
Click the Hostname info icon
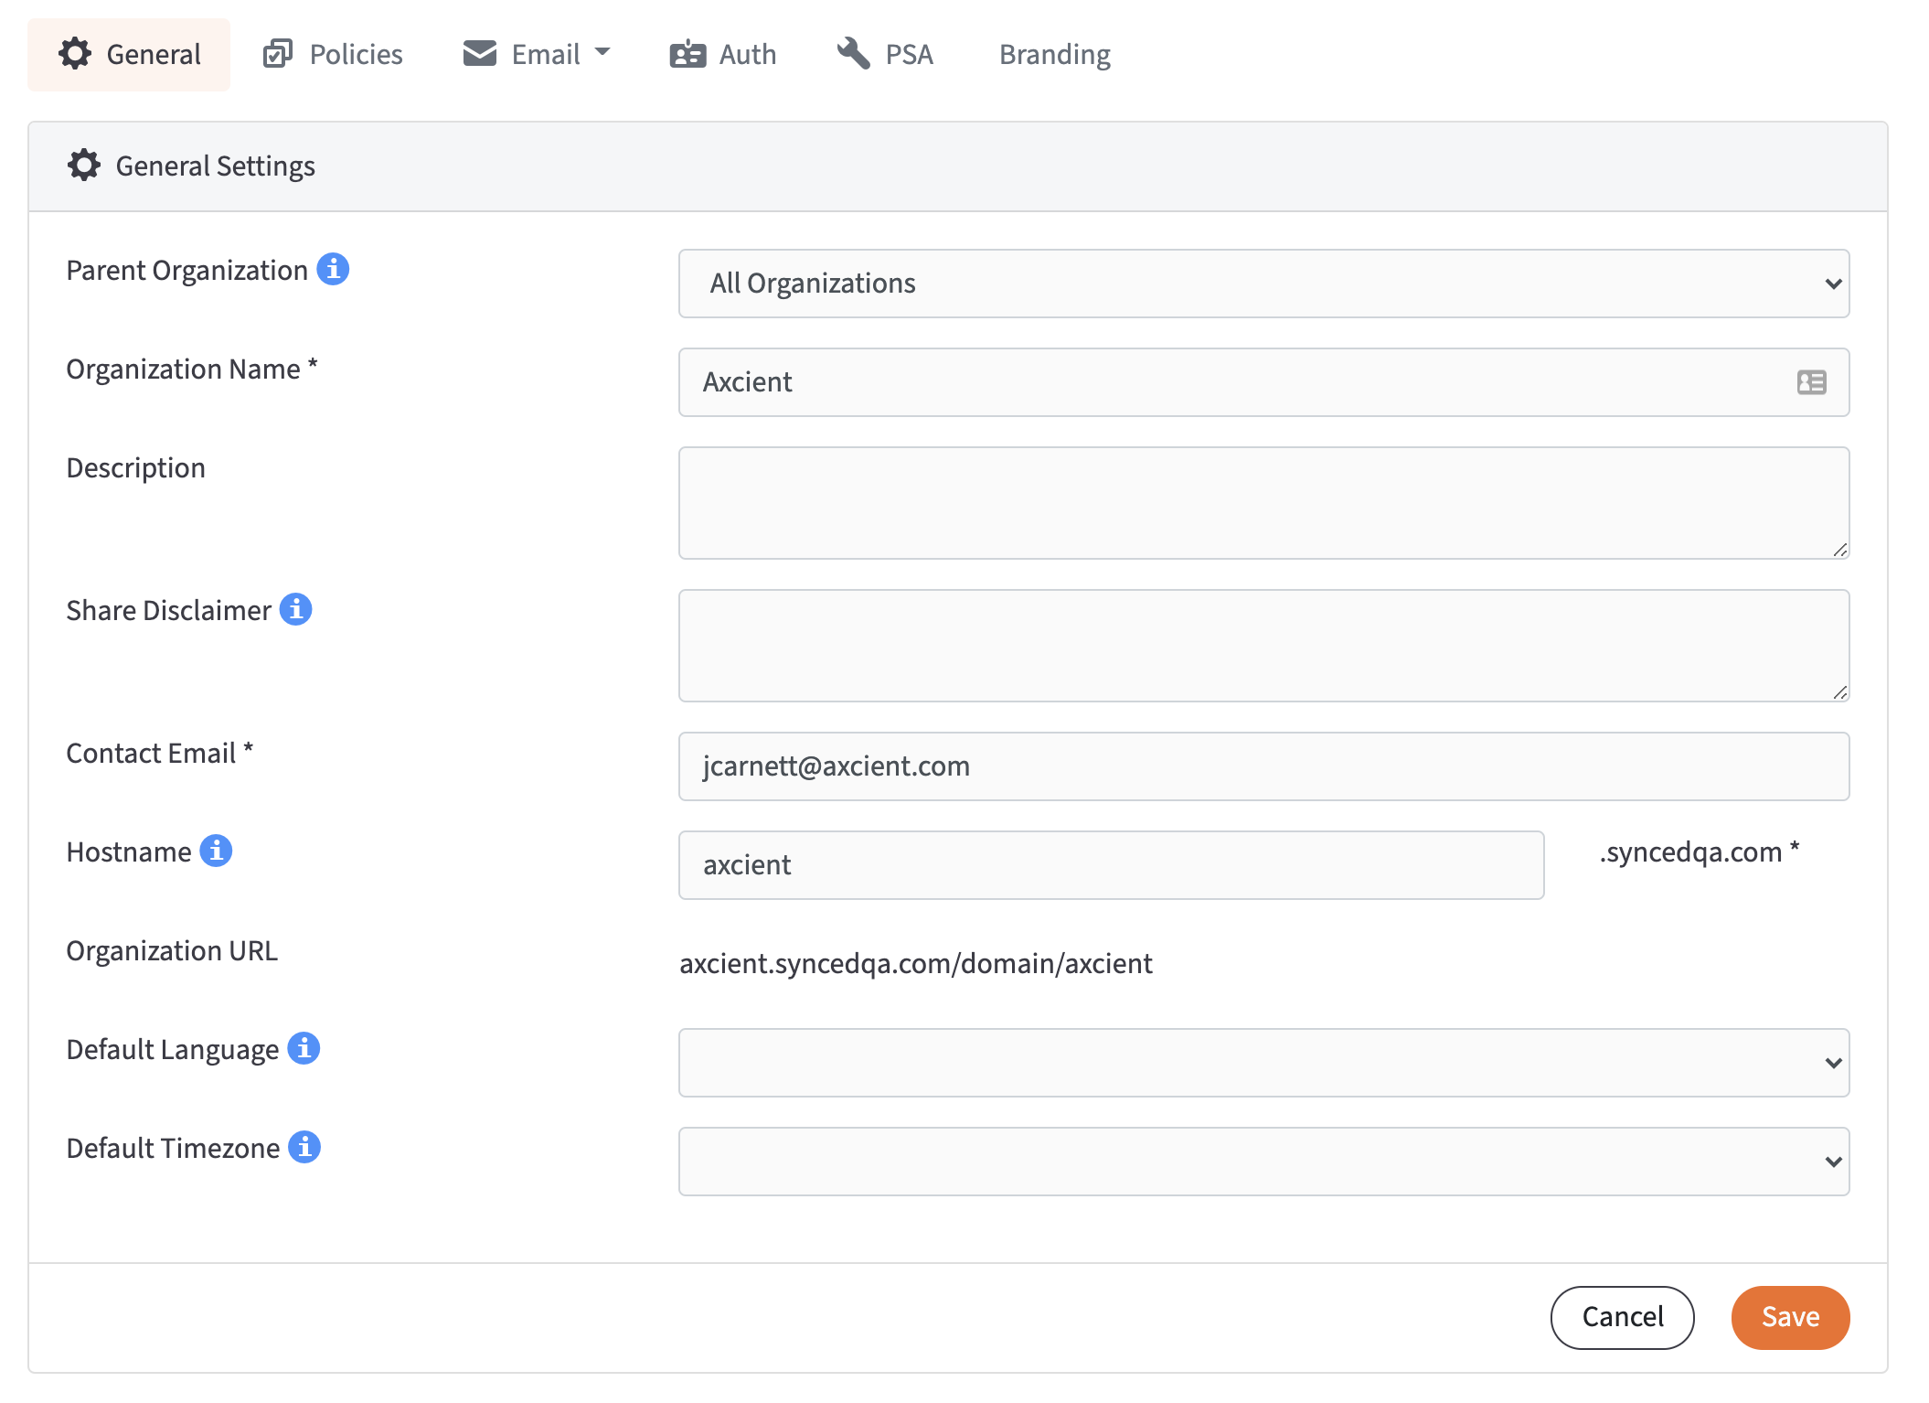(x=216, y=851)
